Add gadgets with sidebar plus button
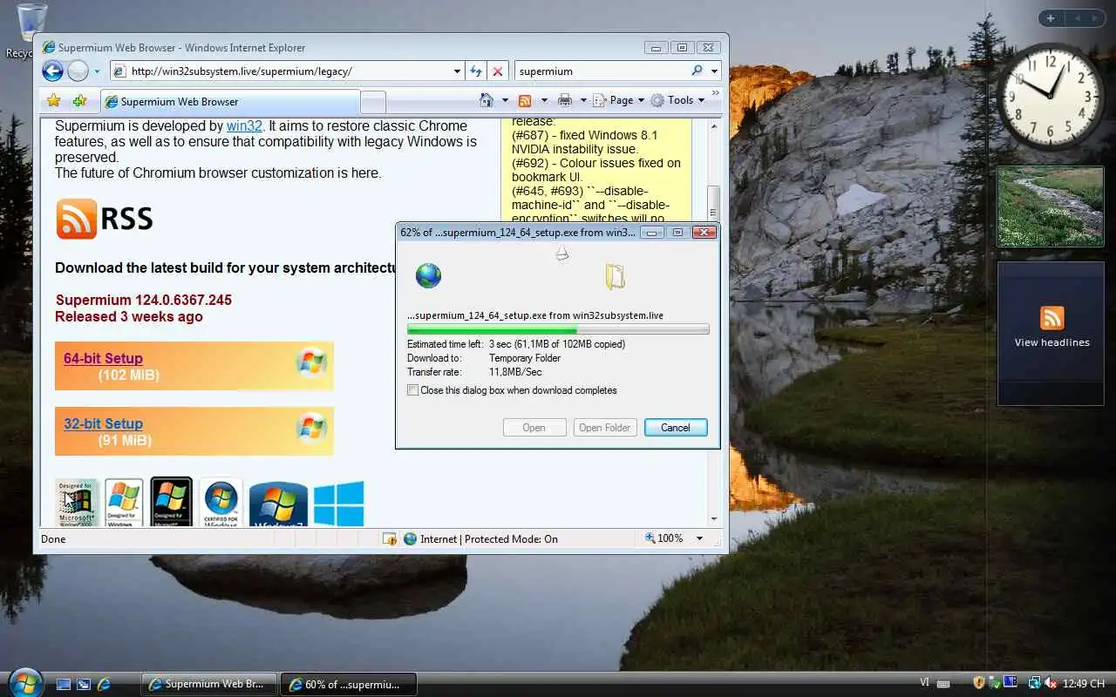This screenshot has width=1116, height=697. 1051,18
